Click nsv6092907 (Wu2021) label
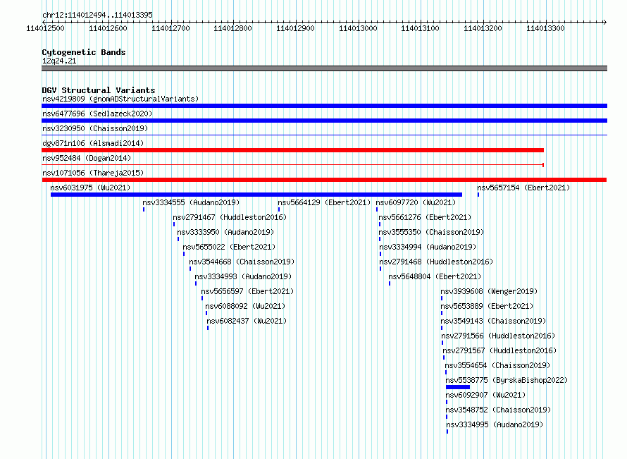 [485, 395]
